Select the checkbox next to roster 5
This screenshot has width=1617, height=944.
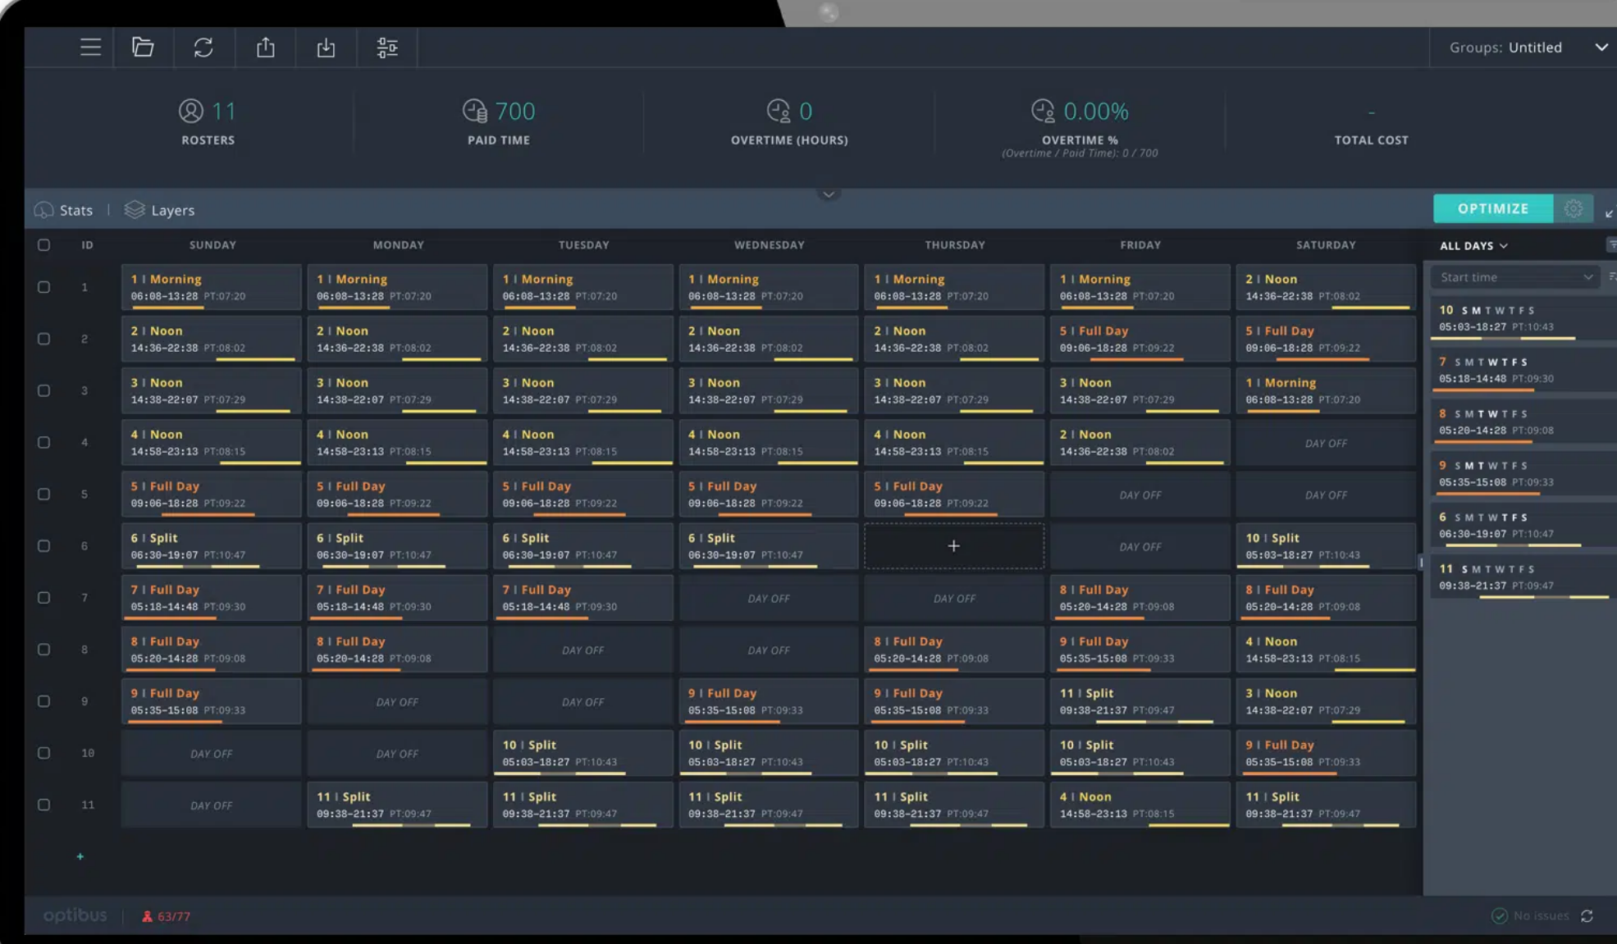click(44, 494)
